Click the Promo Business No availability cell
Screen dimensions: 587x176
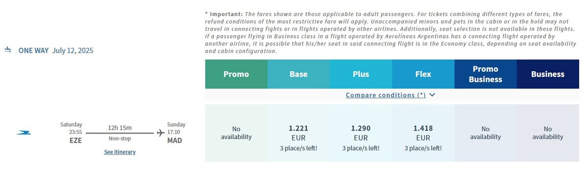coord(486,133)
